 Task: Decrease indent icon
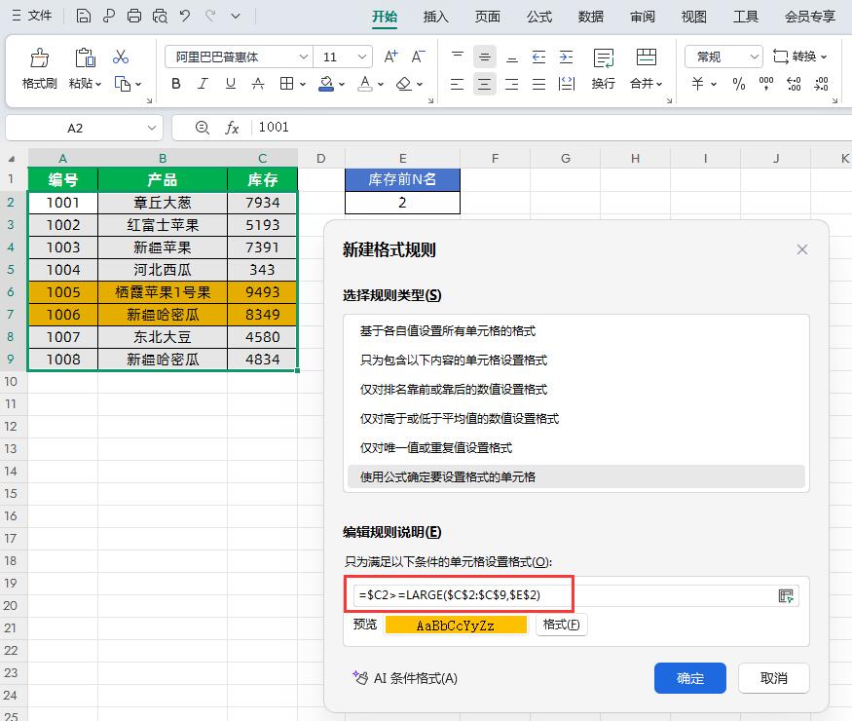(539, 57)
